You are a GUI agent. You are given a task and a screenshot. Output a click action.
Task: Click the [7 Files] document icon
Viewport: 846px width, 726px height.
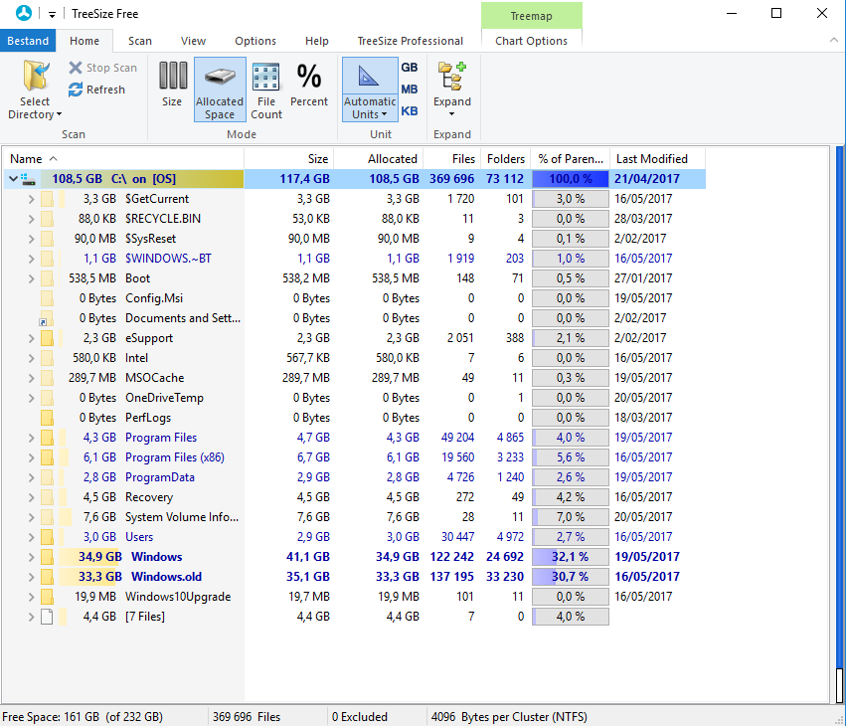(x=47, y=617)
